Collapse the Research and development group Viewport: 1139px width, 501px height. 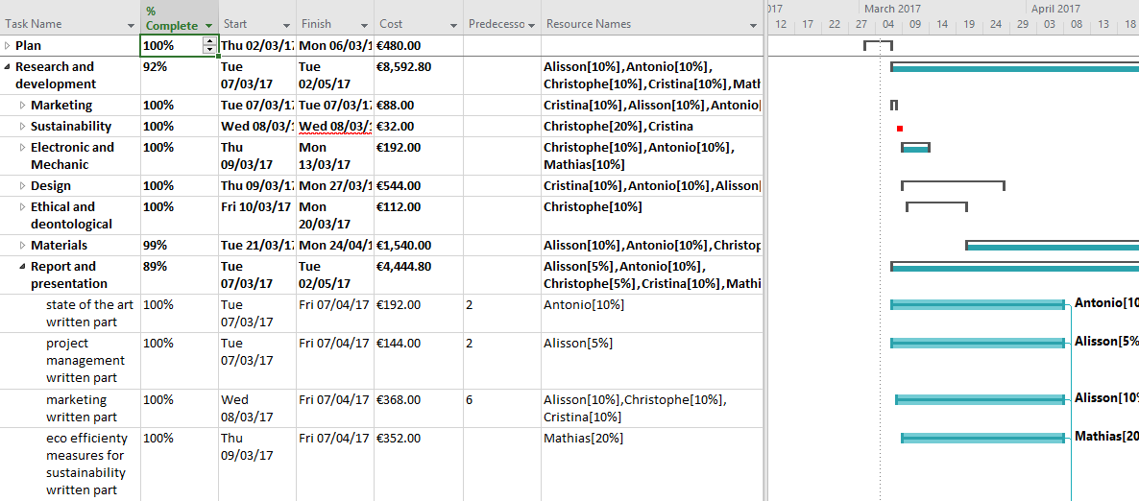[8, 67]
